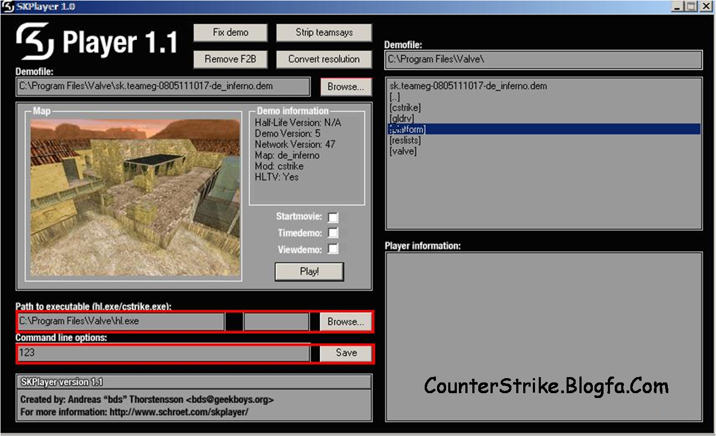Close the SKPlayer window
This screenshot has height=436, width=716.
(x=706, y=6)
